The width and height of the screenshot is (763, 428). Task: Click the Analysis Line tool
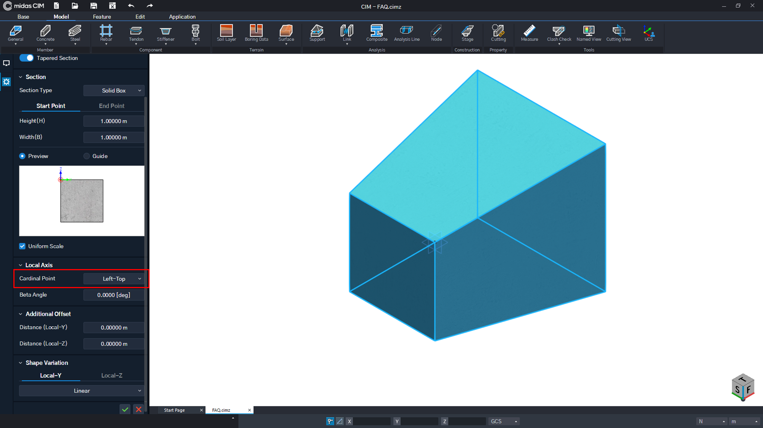click(x=407, y=33)
